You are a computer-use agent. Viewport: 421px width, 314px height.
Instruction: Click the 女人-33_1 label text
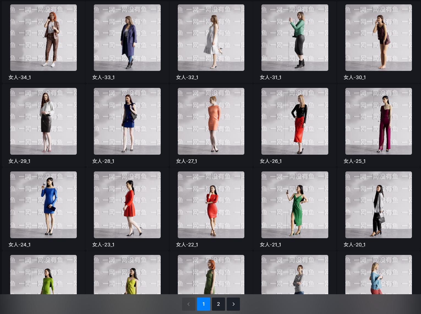point(103,77)
